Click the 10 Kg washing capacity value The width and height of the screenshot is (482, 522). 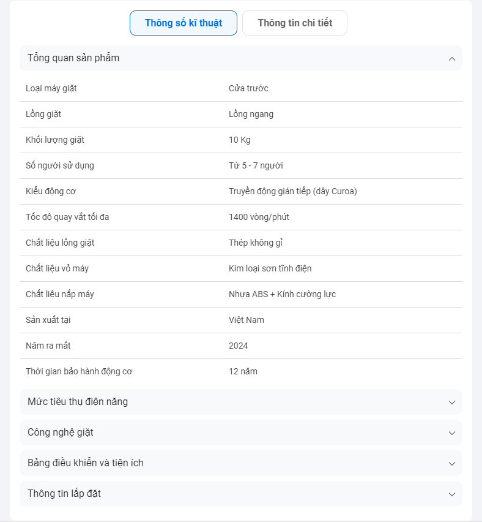[x=240, y=140]
